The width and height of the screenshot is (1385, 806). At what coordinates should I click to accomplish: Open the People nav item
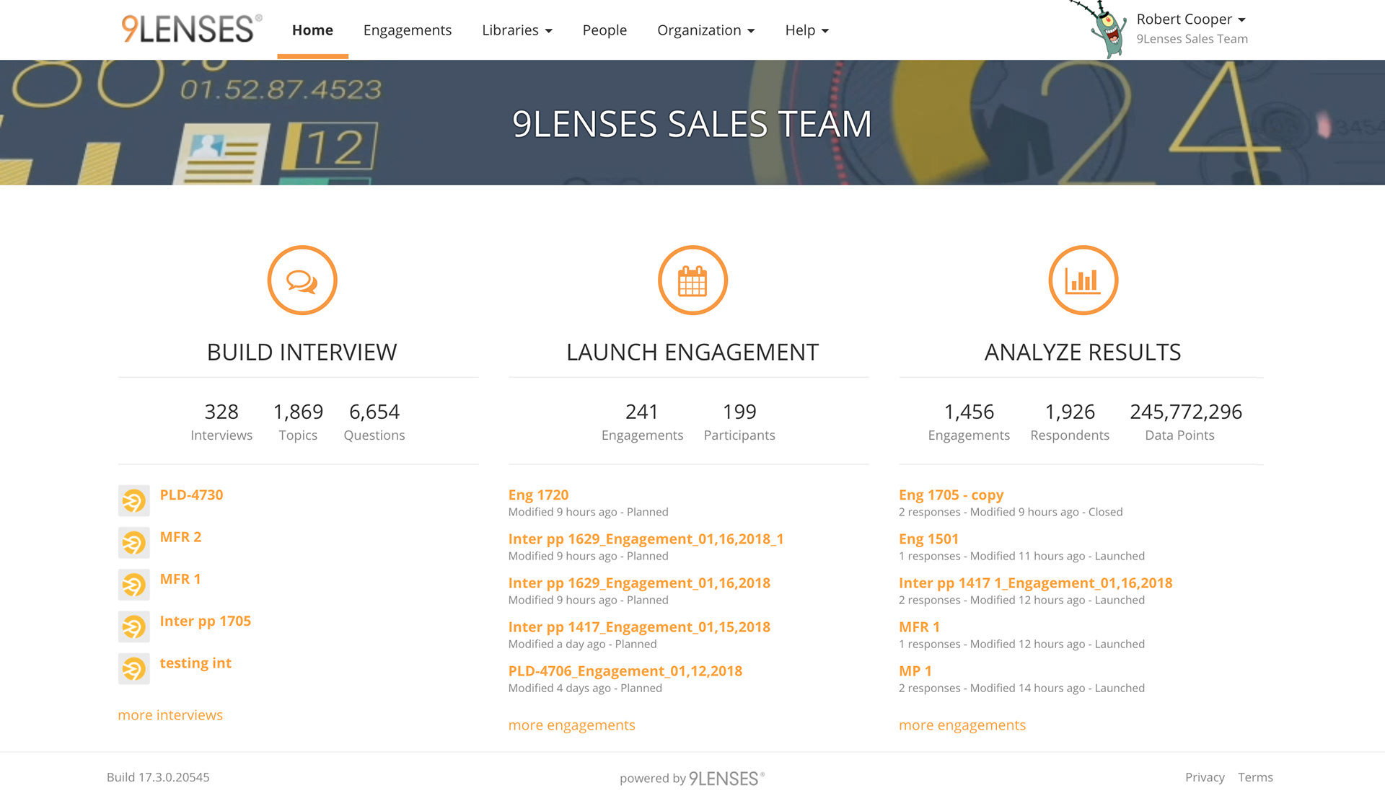click(x=604, y=30)
